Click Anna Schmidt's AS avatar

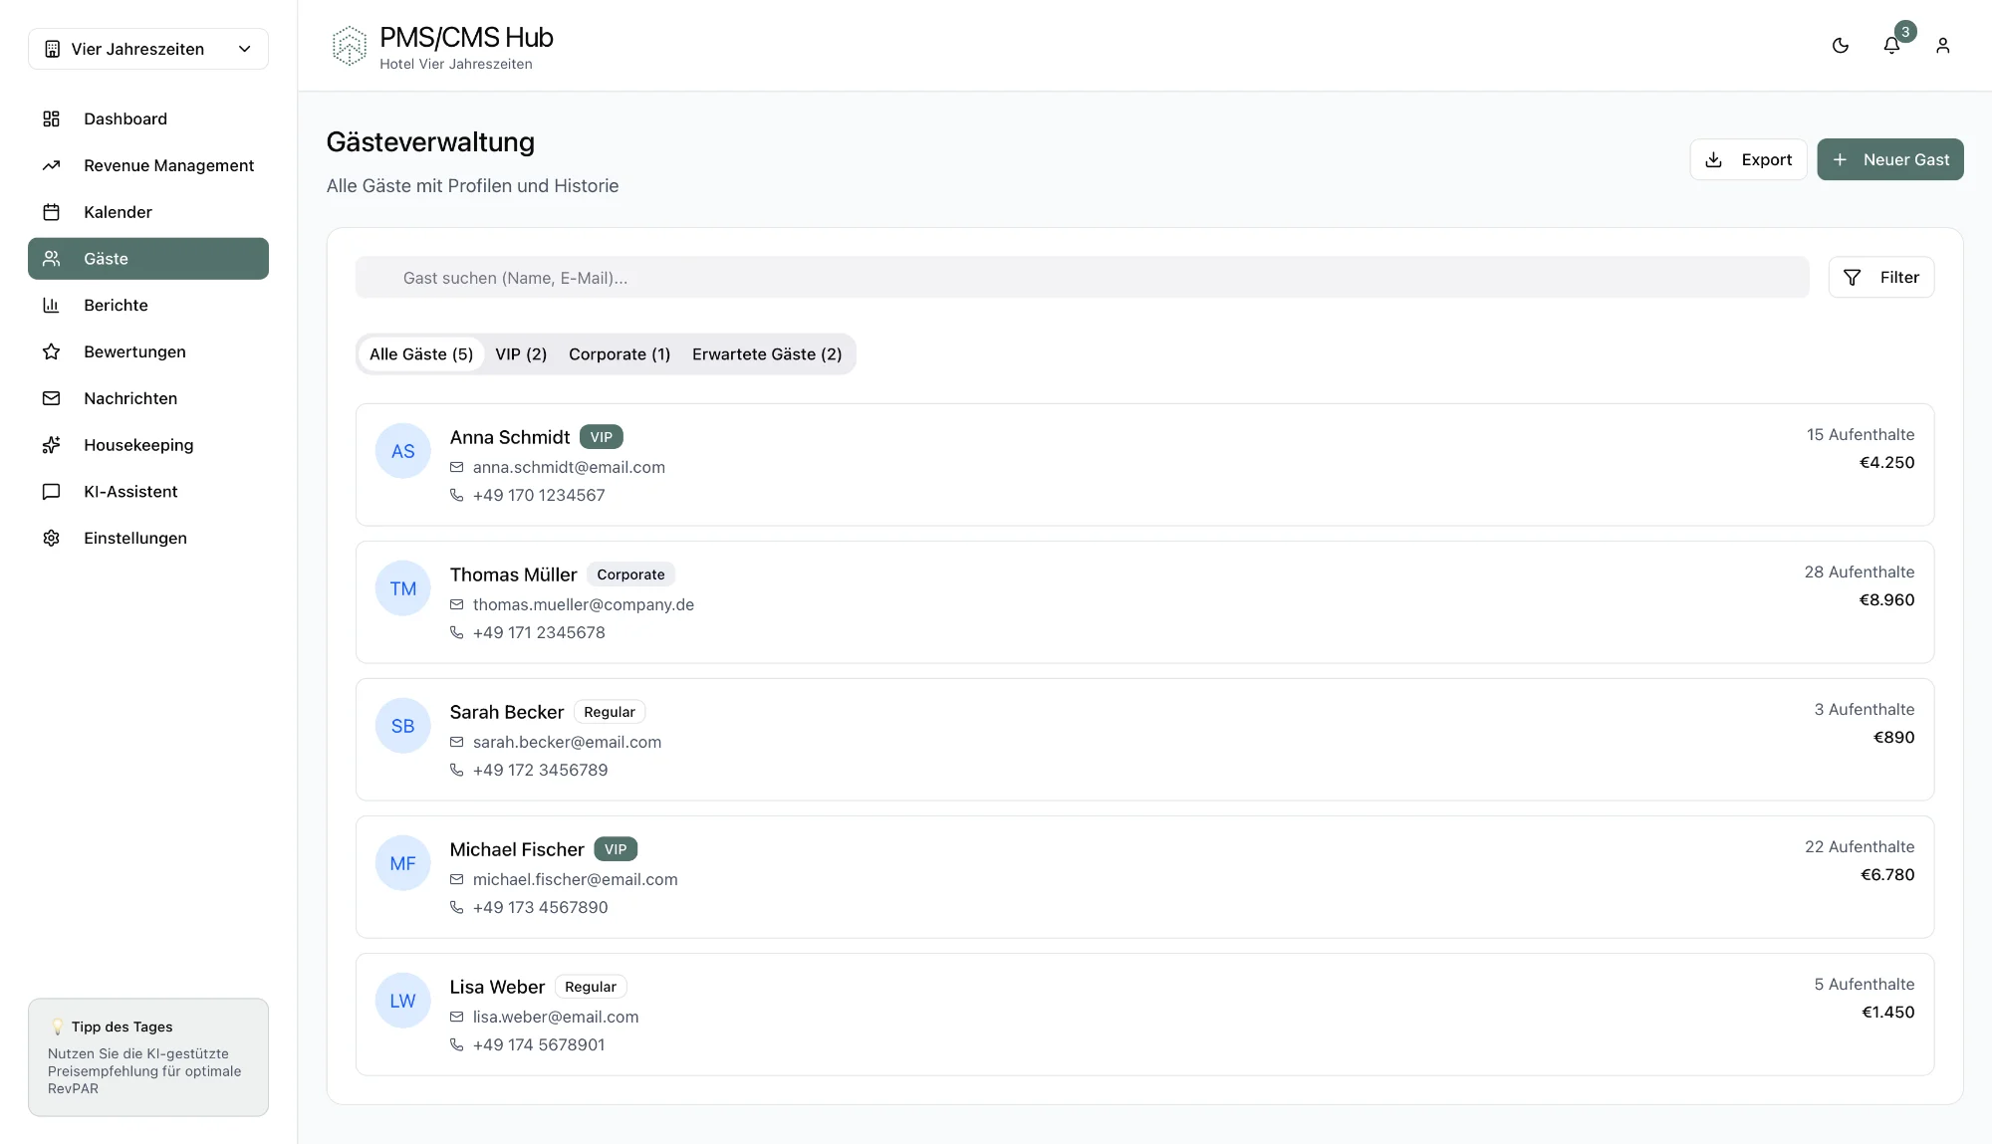402,451
